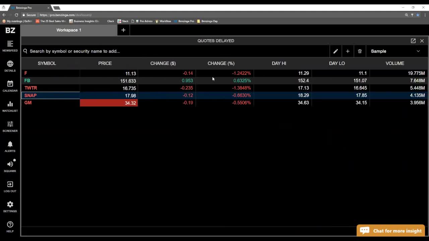Open the Calendar sidebar tool
The image size is (429, 241).
pos(10,86)
